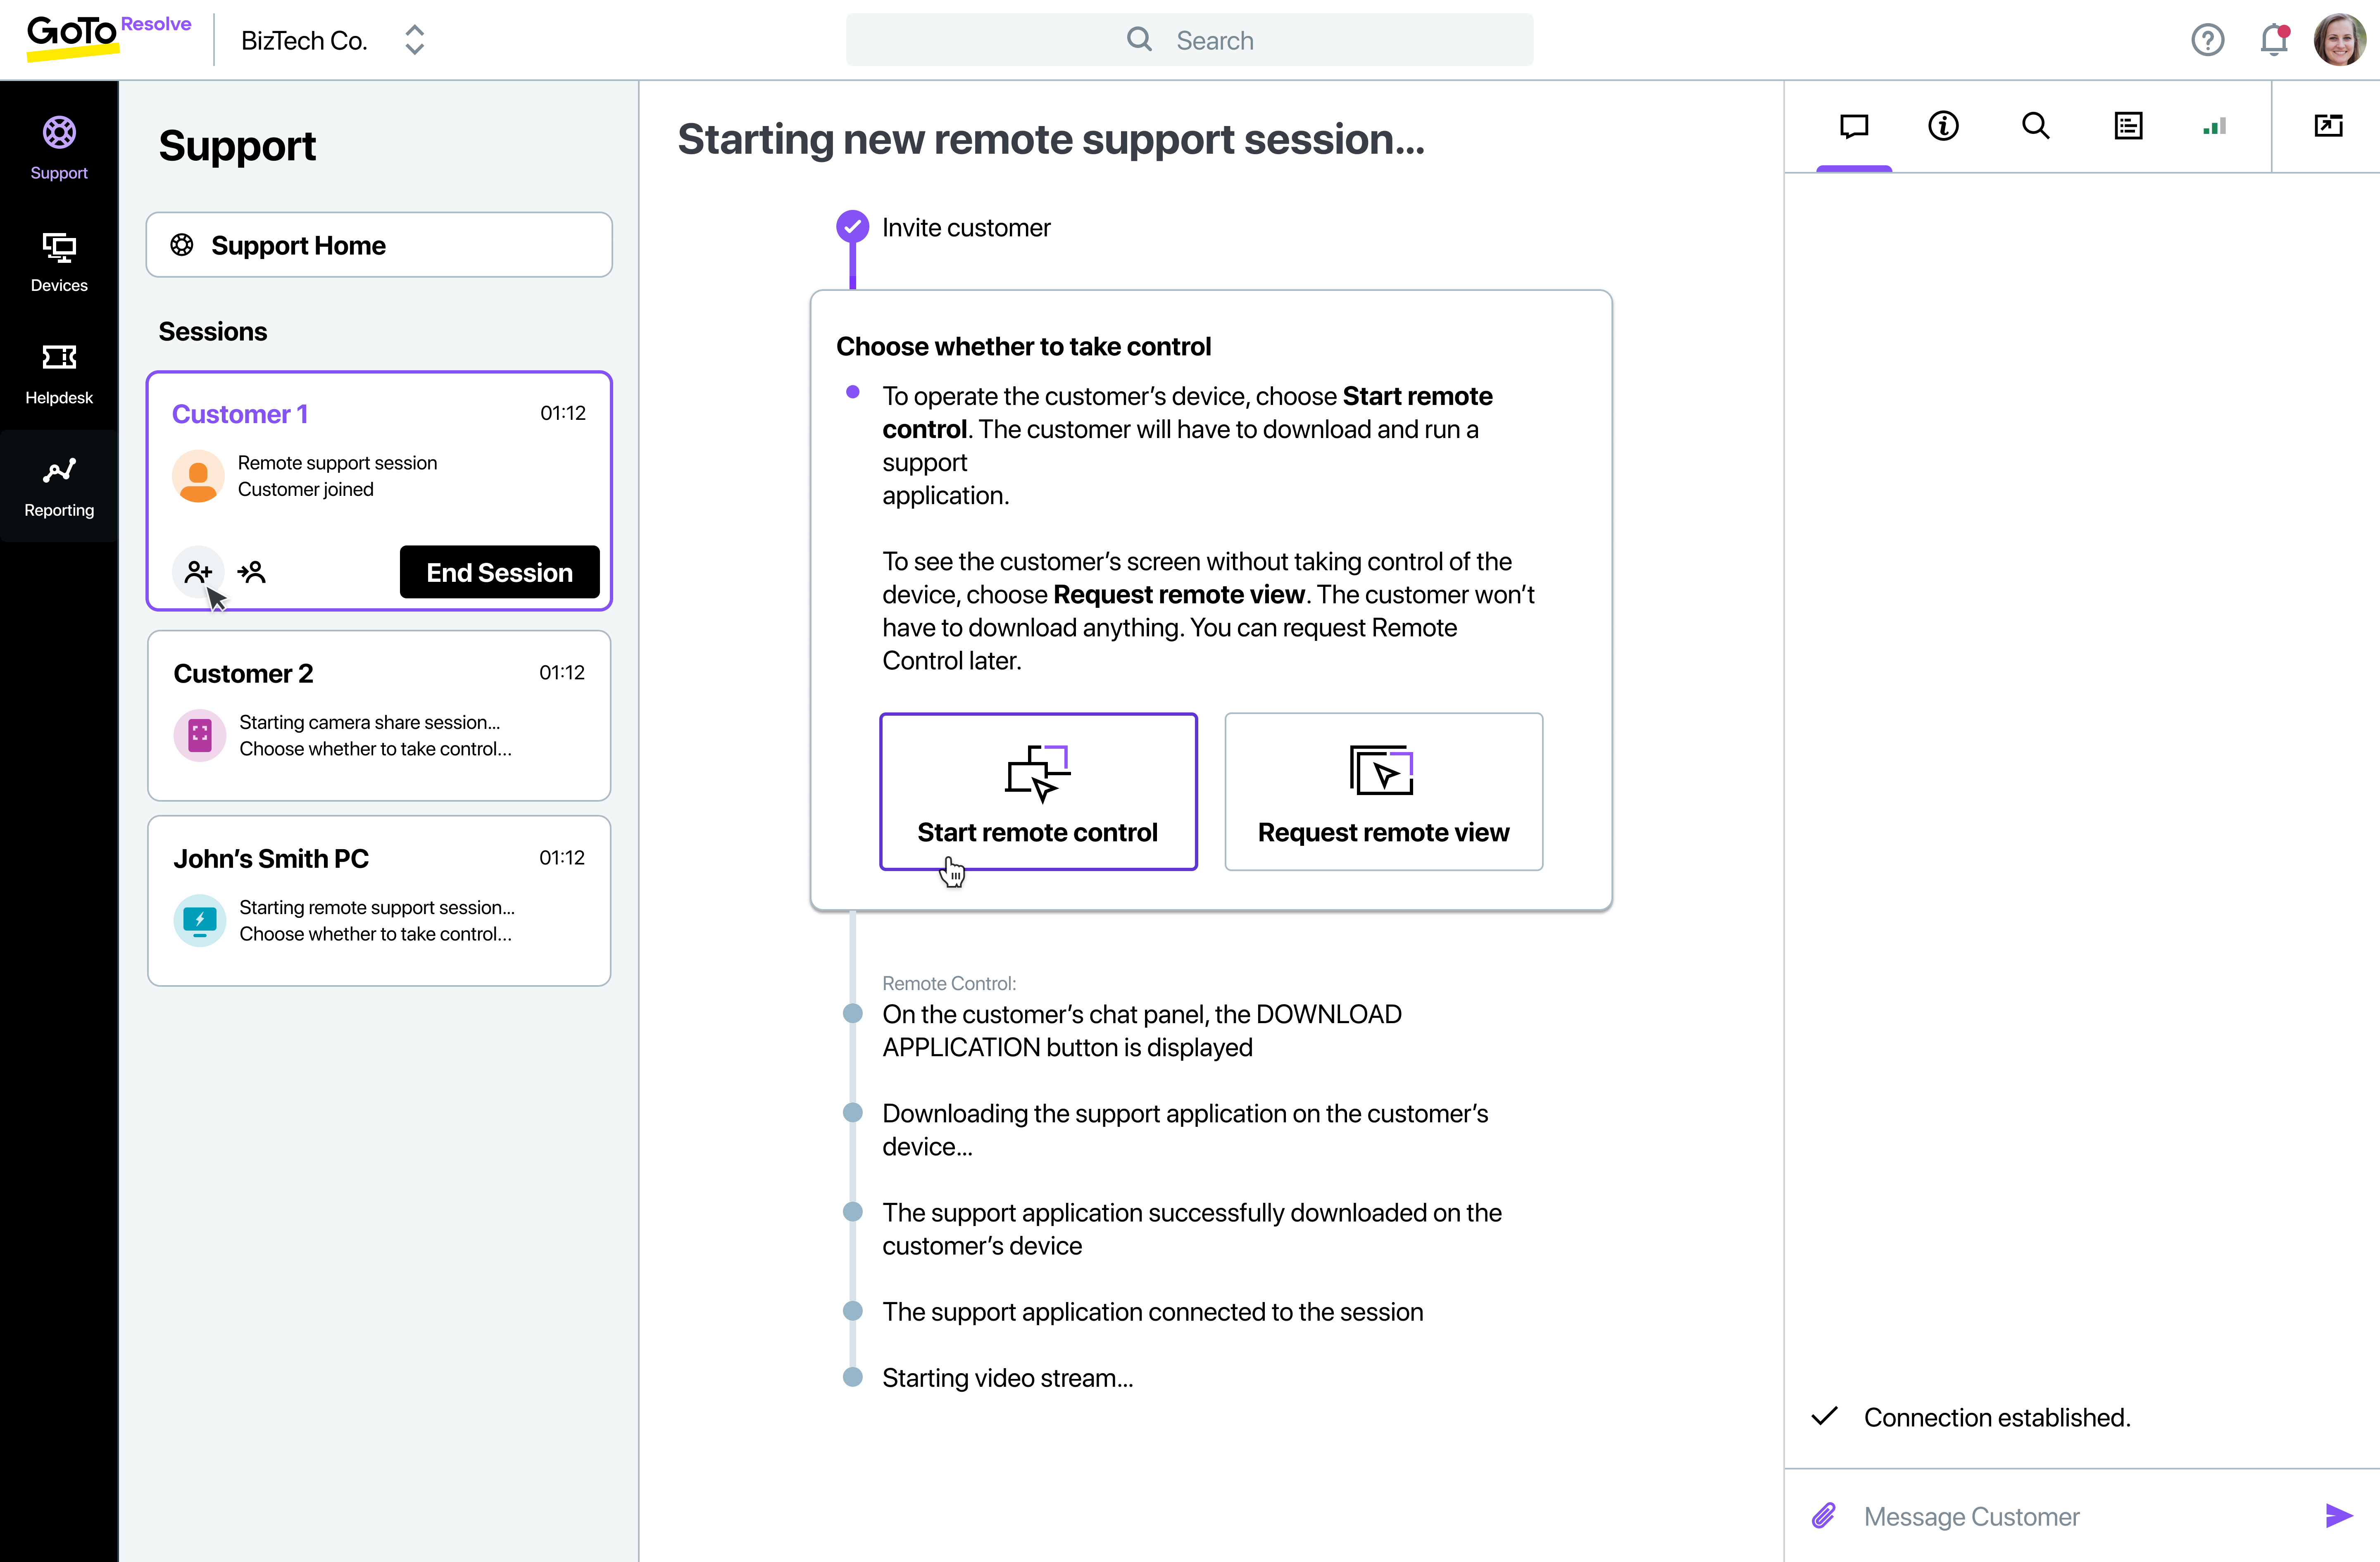The height and width of the screenshot is (1562, 2380).
Task: Select the John's Smith PC session card
Action: [x=379, y=900]
